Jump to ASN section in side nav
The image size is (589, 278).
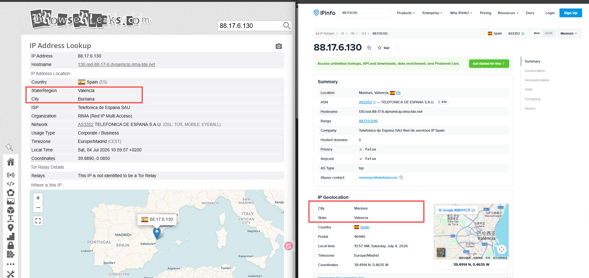(x=528, y=90)
